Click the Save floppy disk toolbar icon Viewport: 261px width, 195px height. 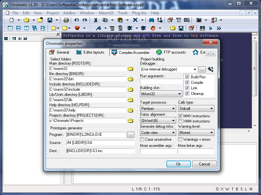[x=50, y=20]
